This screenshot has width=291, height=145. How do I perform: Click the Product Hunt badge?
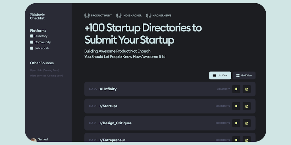coord(98,16)
